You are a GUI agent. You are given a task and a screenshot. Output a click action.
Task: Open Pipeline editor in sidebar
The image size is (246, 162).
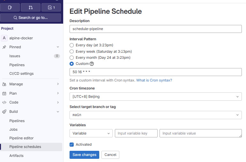click(31, 138)
